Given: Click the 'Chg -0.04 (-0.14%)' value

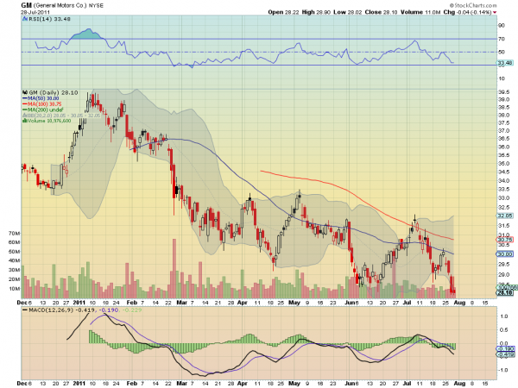Looking at the screenshot, I should click(x=467, y=12).
